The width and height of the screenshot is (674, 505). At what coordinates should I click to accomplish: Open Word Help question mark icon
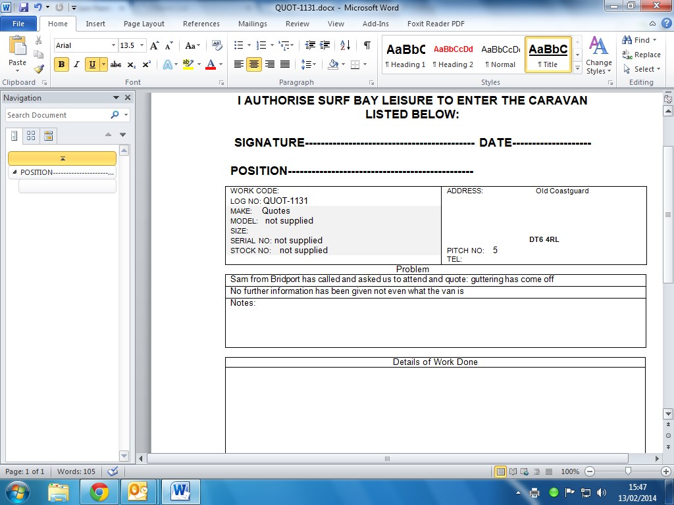click(666, 24)
